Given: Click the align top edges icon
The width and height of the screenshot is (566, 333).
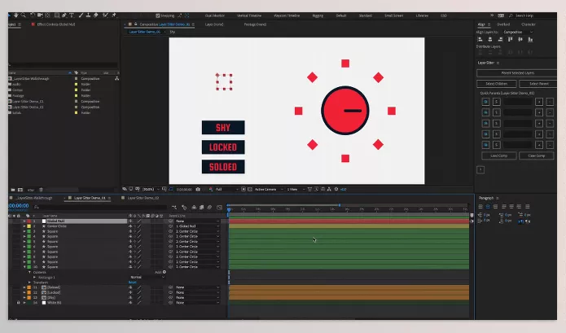Looking at the screenshot, I should coord(511,39).
